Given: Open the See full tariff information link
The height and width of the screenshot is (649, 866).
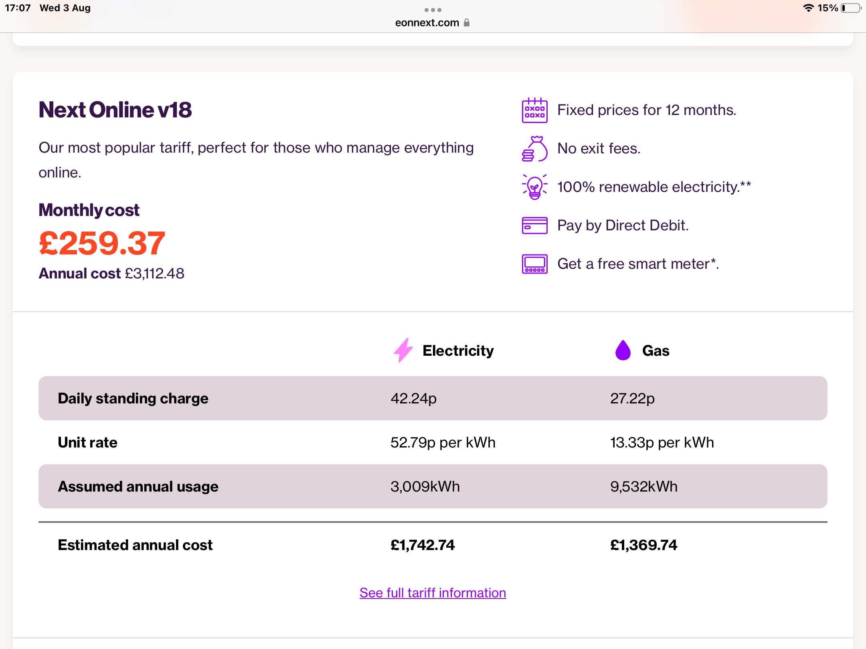Looking at the screenshot, I should (433, 593).
